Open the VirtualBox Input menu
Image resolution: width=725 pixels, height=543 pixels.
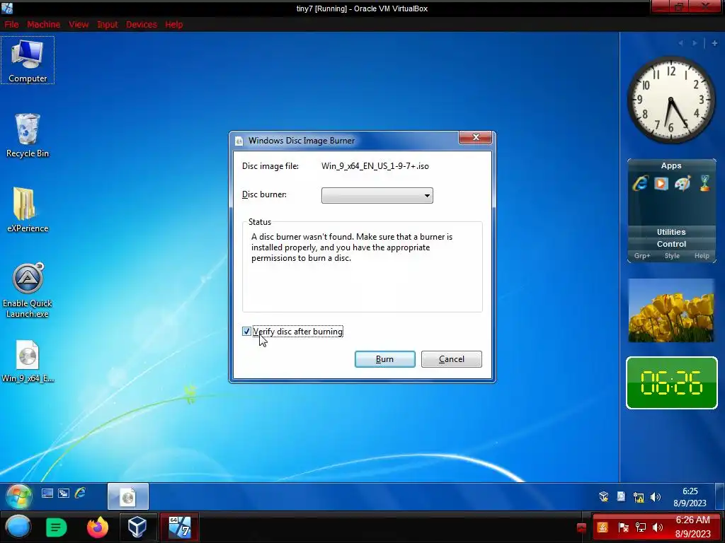pyautogui.click(x=108, y=25)
